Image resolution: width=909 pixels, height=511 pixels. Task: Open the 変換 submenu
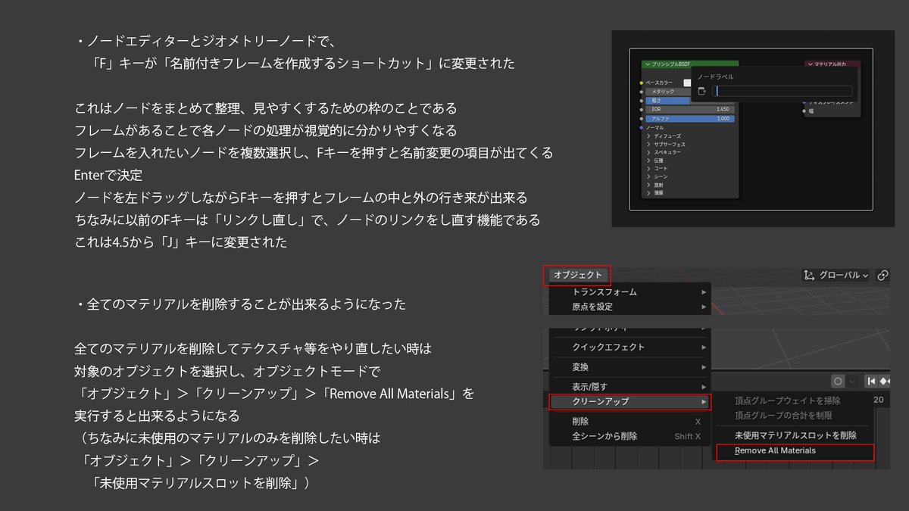click(x=630, y=367)
